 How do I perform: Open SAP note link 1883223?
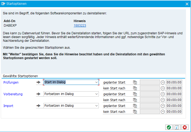pos(80,26)
